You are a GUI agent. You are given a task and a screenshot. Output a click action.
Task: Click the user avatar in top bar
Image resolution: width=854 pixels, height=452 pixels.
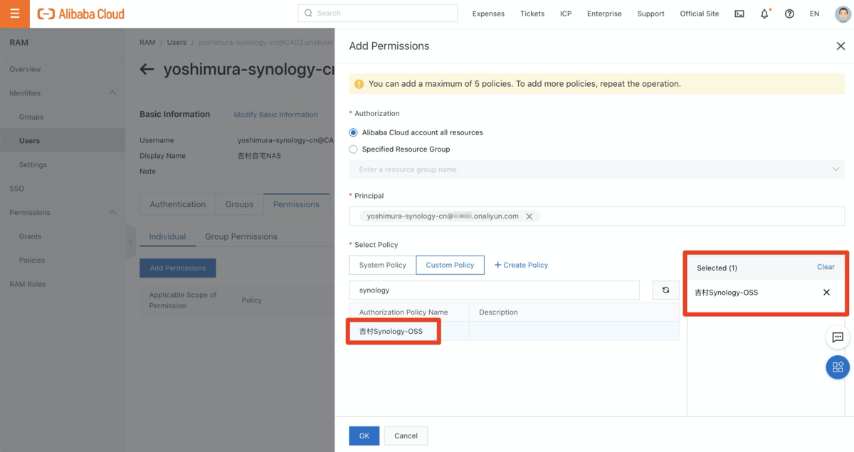tap(842, 14)
